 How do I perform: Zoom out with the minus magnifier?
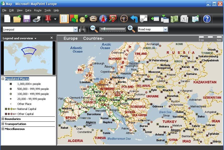tap(94, 29)
